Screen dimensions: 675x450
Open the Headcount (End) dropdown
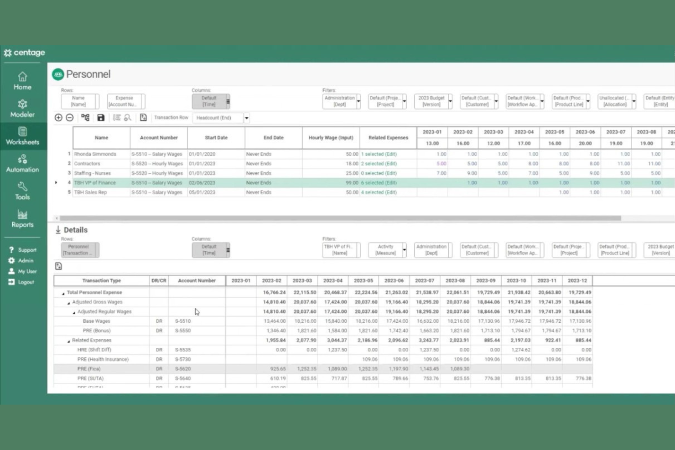pos(246,118)
